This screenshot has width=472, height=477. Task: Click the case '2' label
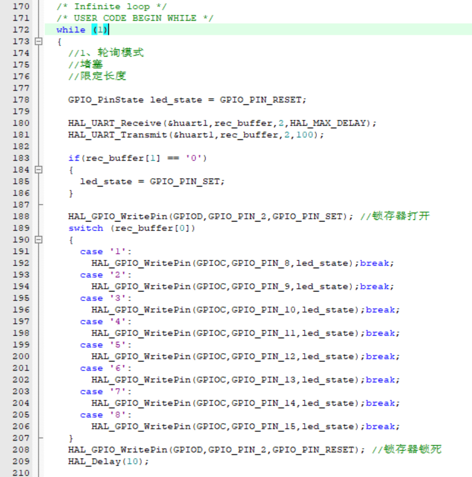[106, 275]
